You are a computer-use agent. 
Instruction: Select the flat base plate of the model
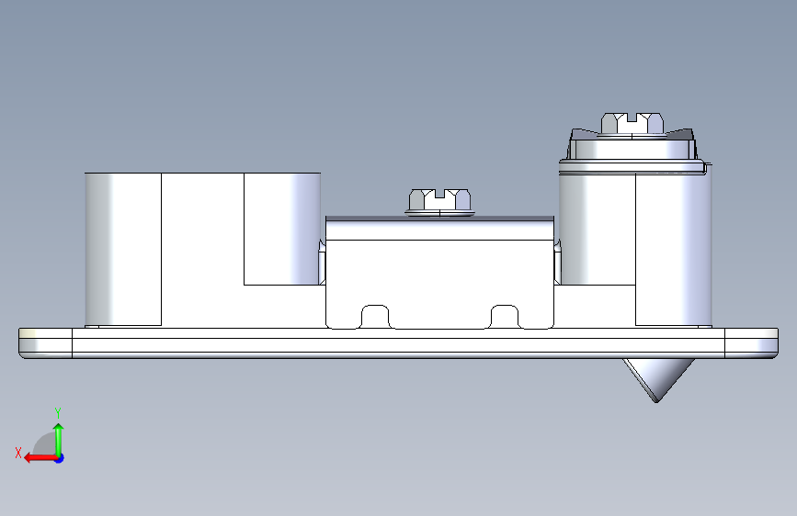click(399, 342)
